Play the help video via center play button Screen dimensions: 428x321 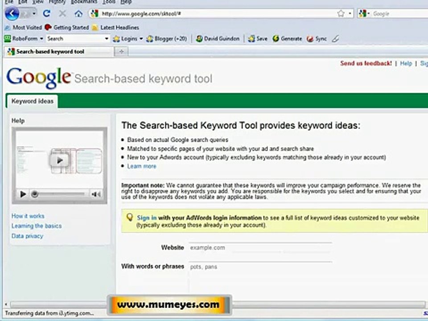[59, 160]
